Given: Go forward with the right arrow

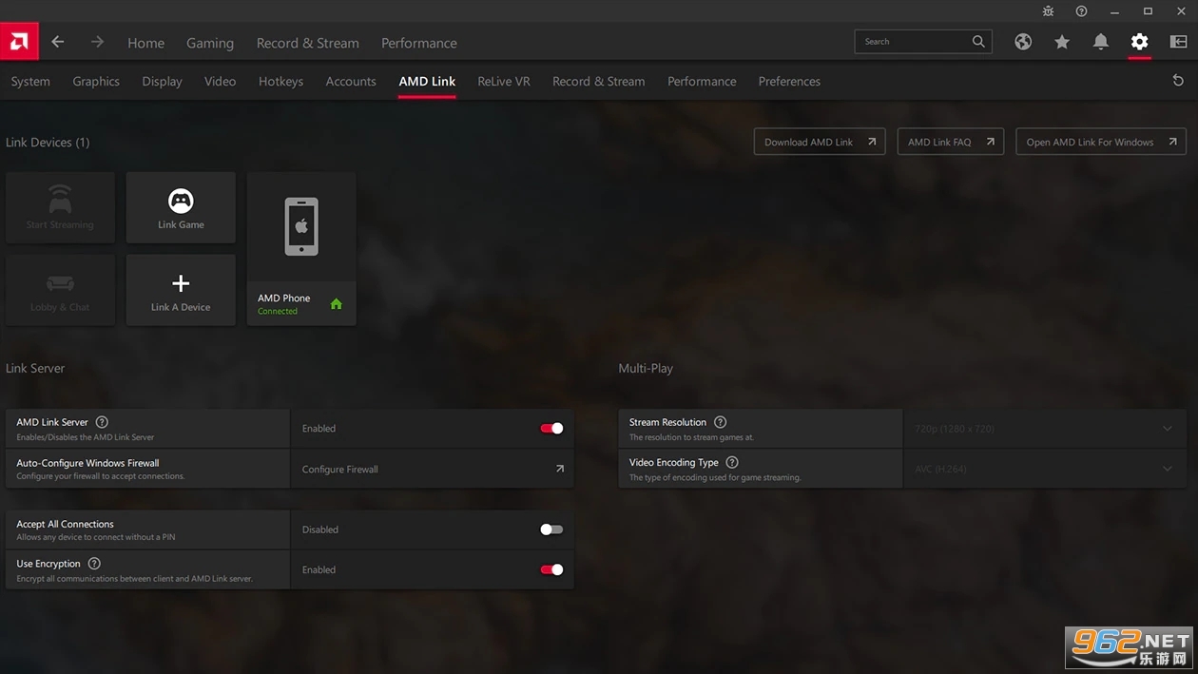Looking at the screenshot, I should point(97,42).
